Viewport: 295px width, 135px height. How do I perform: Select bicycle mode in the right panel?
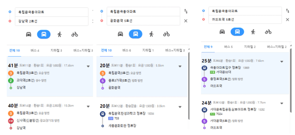[268, 32]
